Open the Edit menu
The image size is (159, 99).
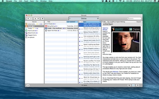pyautogui.click(x=20, y=1)
